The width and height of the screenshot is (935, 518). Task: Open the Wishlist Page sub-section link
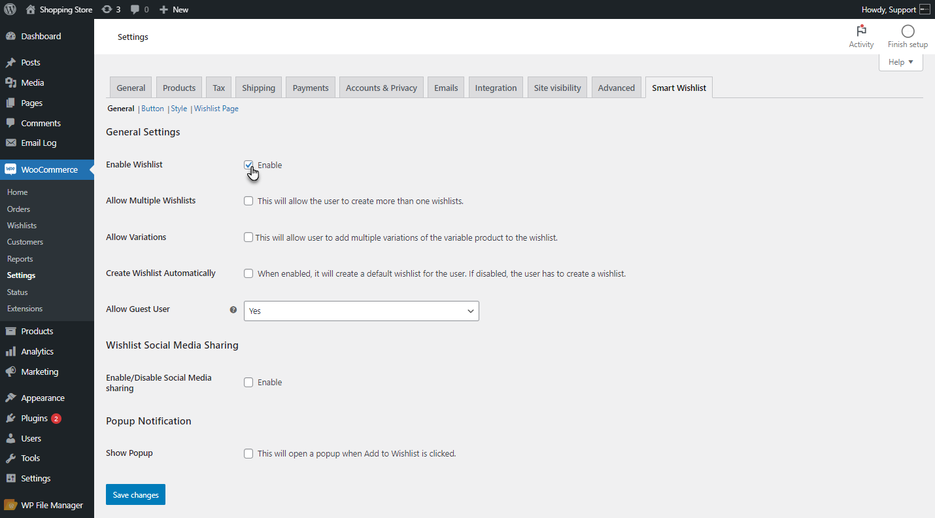[216, 109]
